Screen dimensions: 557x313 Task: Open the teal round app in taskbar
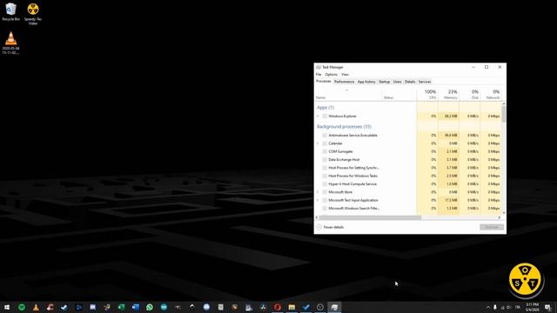click(164, 307)
